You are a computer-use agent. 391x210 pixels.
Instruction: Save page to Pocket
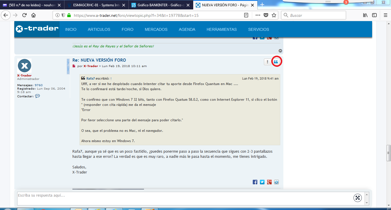[x=266, y=15]
